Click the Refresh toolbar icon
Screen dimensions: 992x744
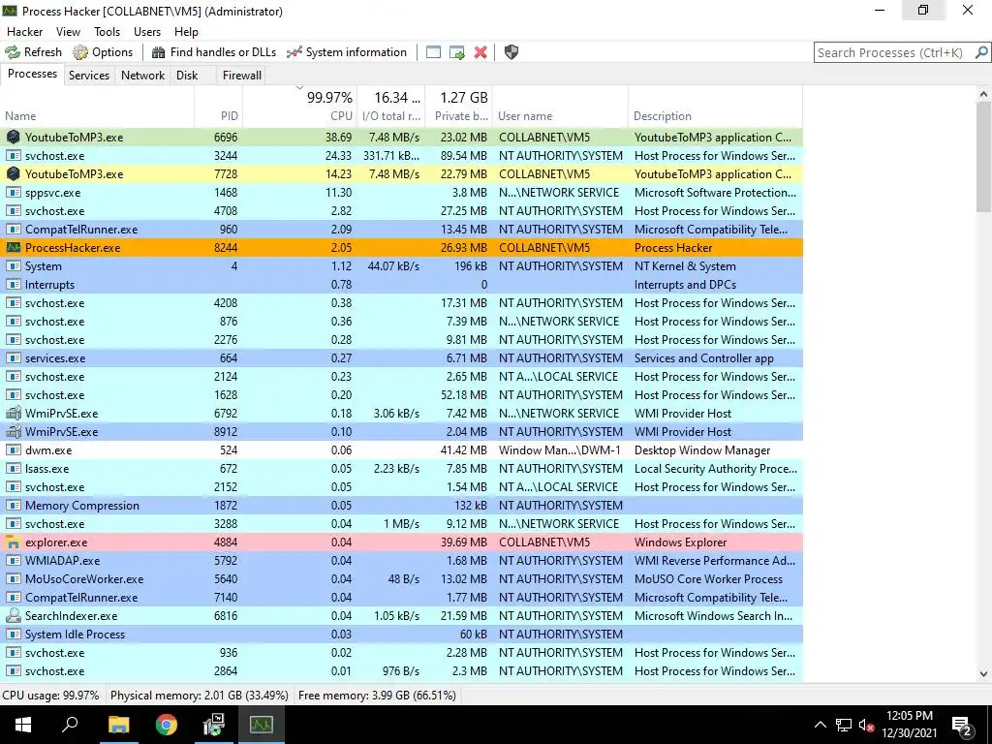tap(13, 52)
